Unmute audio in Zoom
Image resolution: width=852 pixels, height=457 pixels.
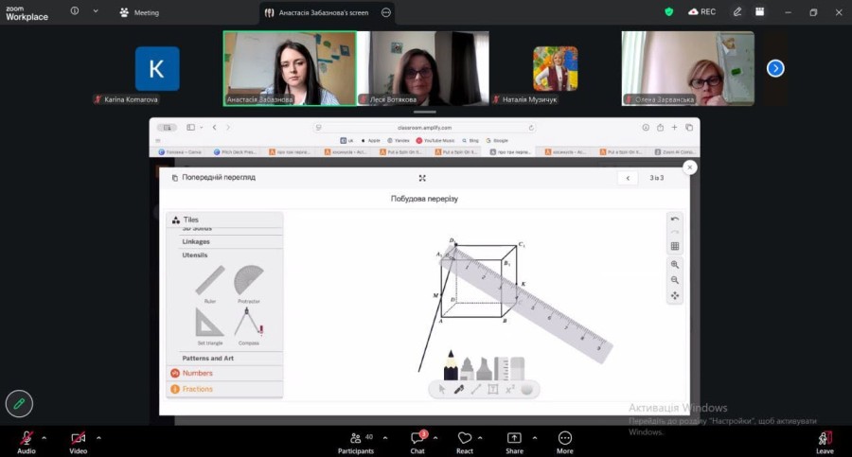tap(27, 442)
